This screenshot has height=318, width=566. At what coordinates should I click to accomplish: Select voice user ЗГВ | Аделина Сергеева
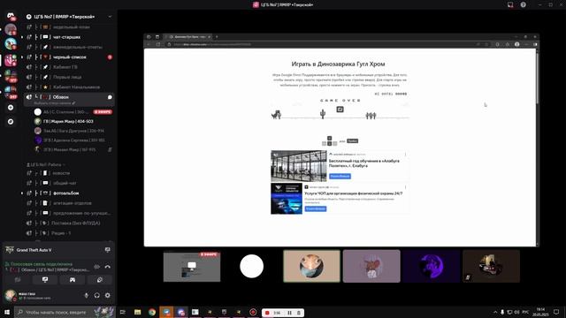pos(73,140)
